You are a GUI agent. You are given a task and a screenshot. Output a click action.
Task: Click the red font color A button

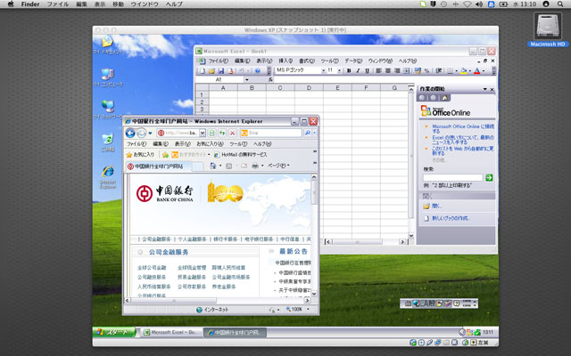point(476,71)
